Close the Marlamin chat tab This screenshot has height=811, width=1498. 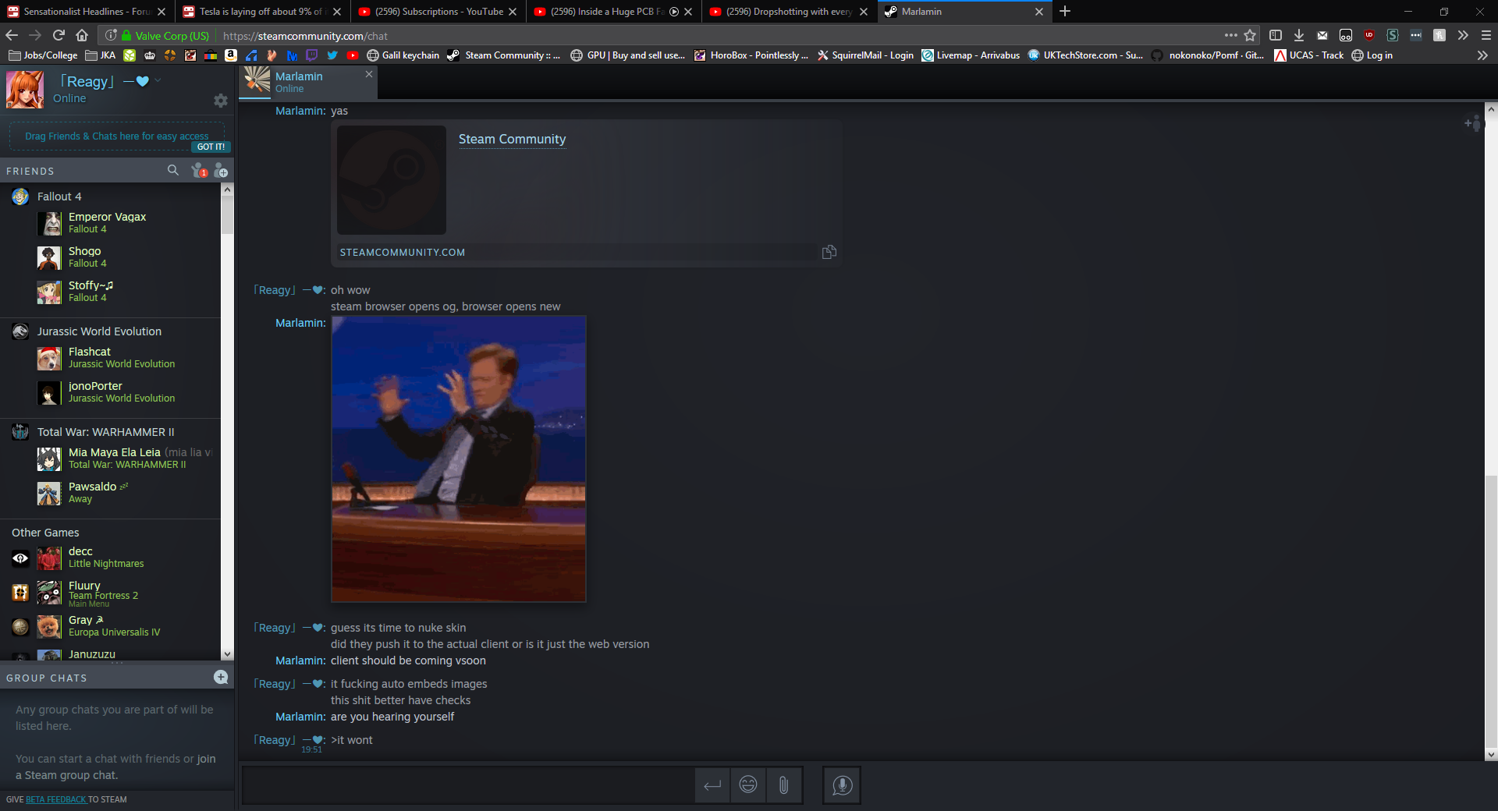tap(369, 74)
